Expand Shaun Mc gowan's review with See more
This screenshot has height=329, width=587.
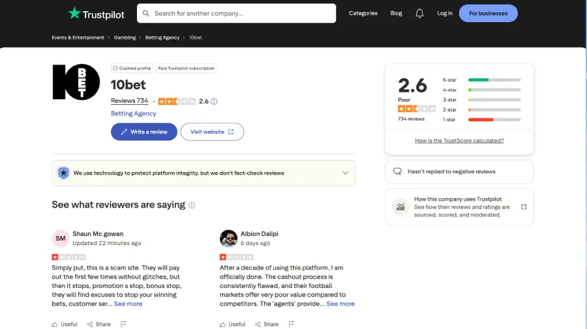tap(128, 304)
